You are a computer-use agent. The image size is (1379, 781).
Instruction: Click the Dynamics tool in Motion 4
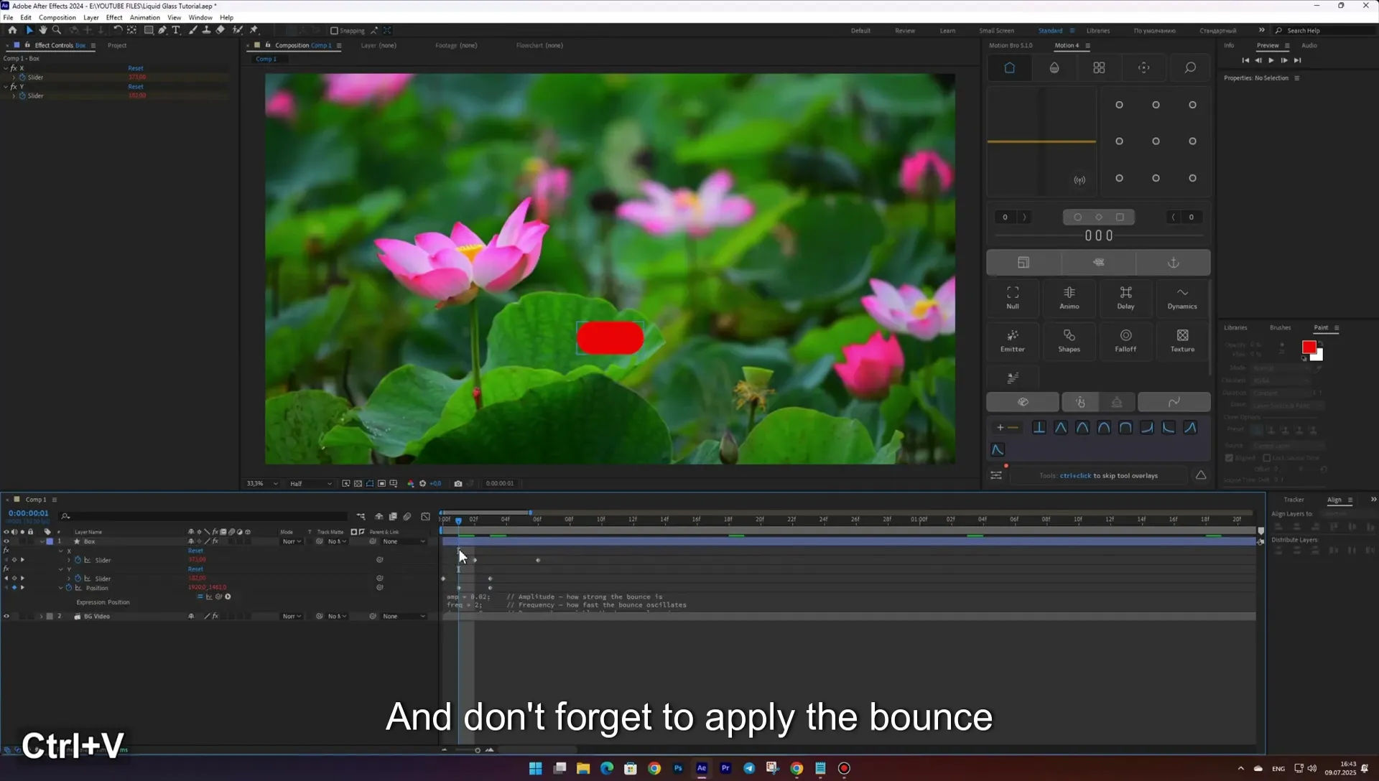click(1182, 297)
